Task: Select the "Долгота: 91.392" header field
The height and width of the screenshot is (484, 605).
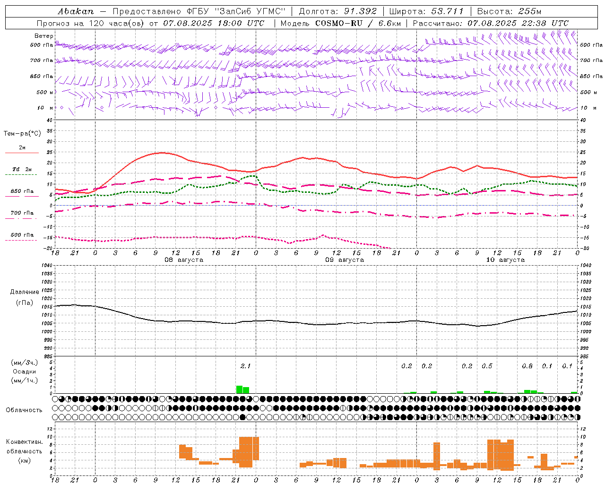Action: 338,11
